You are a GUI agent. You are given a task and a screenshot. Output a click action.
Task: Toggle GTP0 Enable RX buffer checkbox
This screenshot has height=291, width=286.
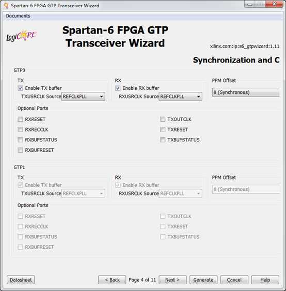118,88
